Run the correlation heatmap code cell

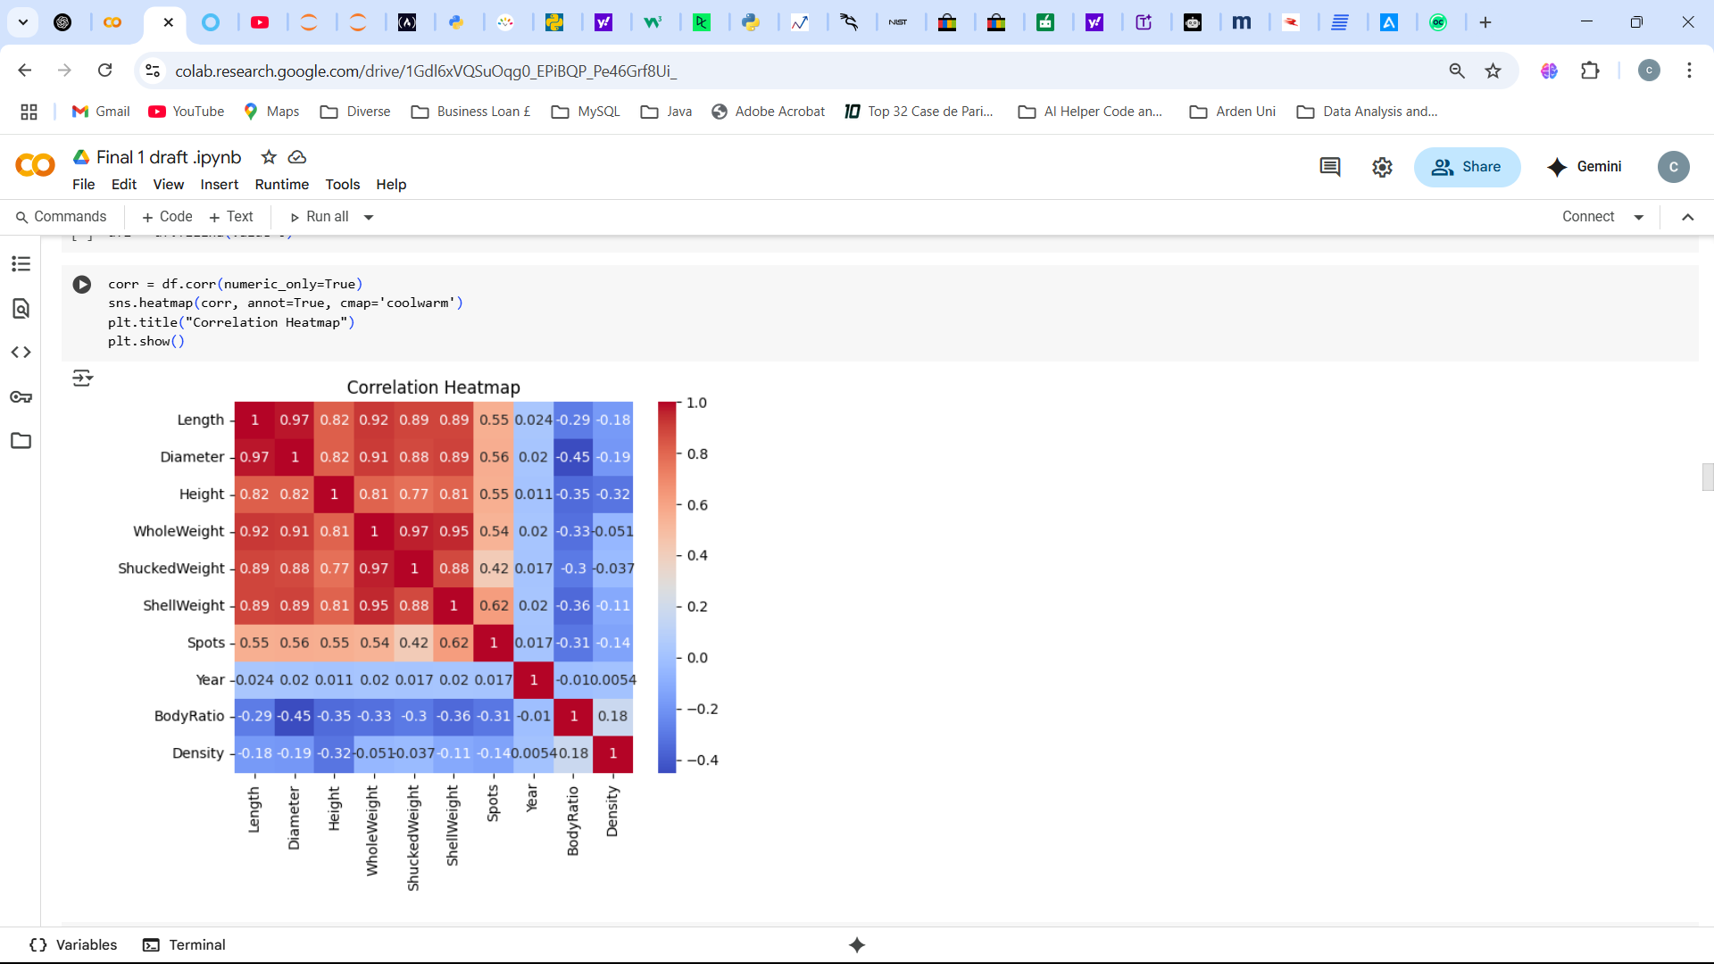tap(82, 285)
